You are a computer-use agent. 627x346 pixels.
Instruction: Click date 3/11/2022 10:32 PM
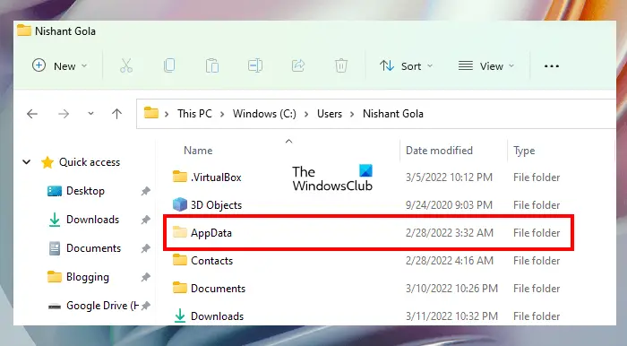[451, 316]
